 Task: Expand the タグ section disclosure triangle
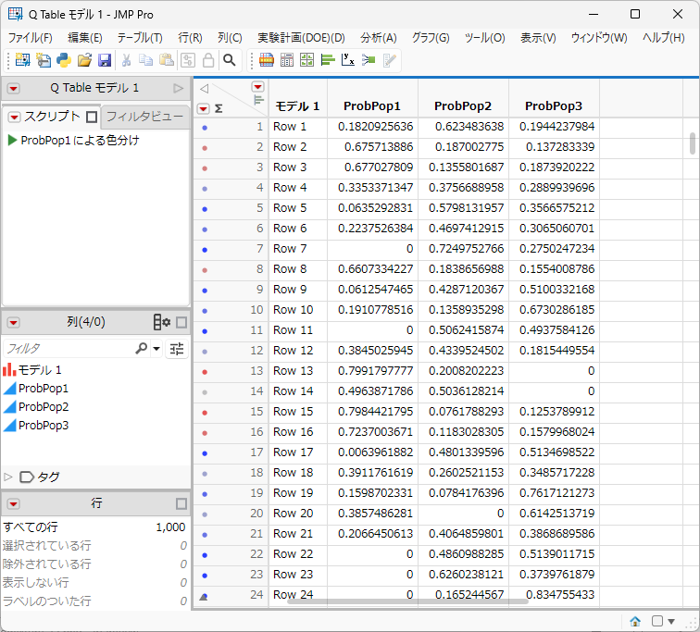(7, 477)
